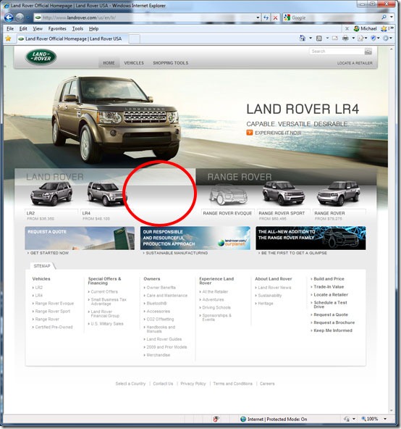Click the SITEMAP tab
Viewport: 401px width, 429px height.
coord(42,266)
